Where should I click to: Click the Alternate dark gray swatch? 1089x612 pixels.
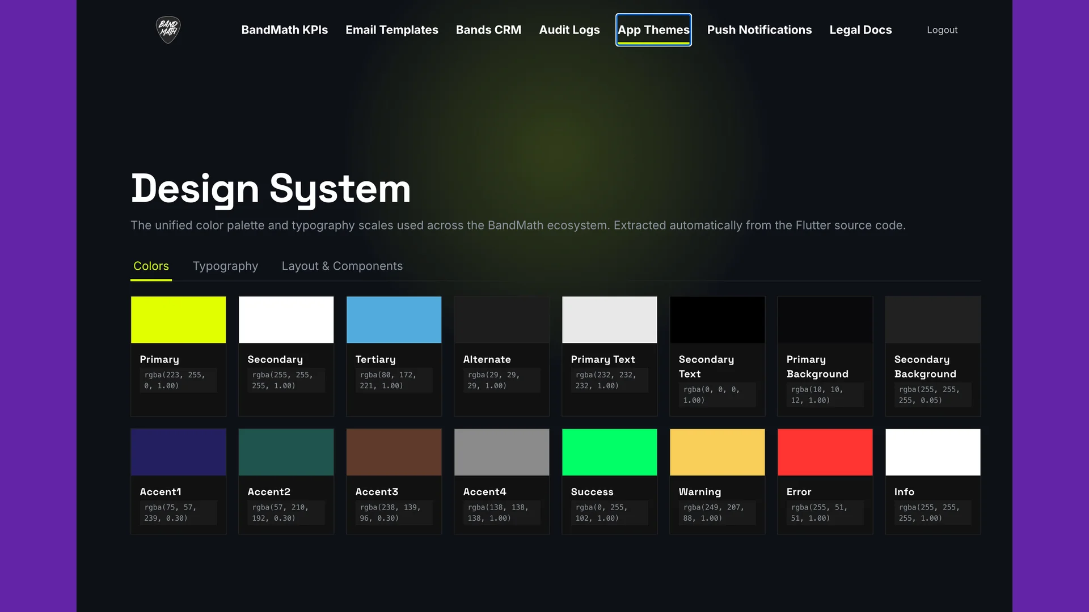click(x=501, y=320)
